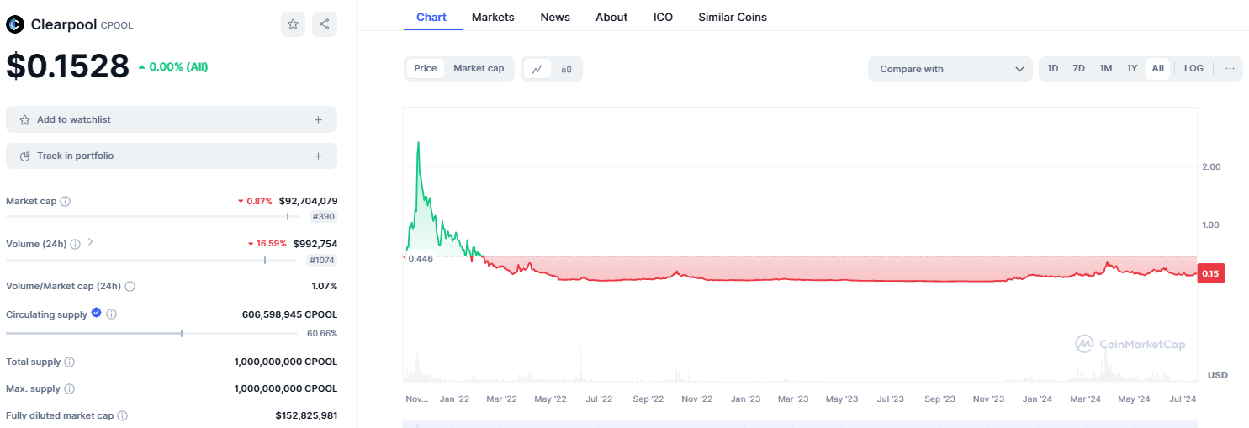Click the red 0.15 current price tag
Viewport: 1249px width, 428px height.
tap(1210, 273)
